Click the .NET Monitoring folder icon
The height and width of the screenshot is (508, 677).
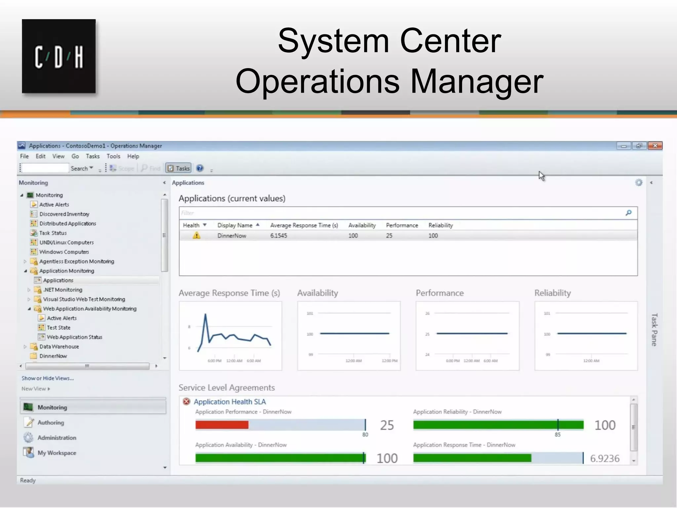click(38, 290)
